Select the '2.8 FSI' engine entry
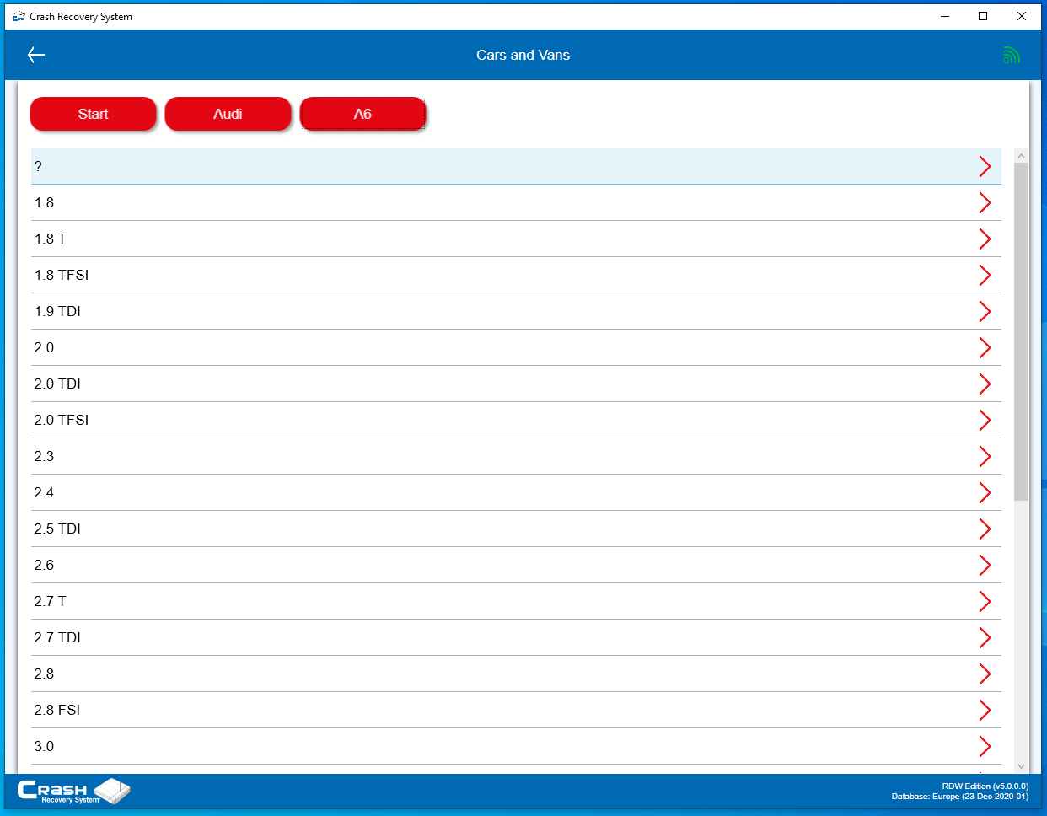Screen dimensions: 1047x816 [x=516, y=710]
